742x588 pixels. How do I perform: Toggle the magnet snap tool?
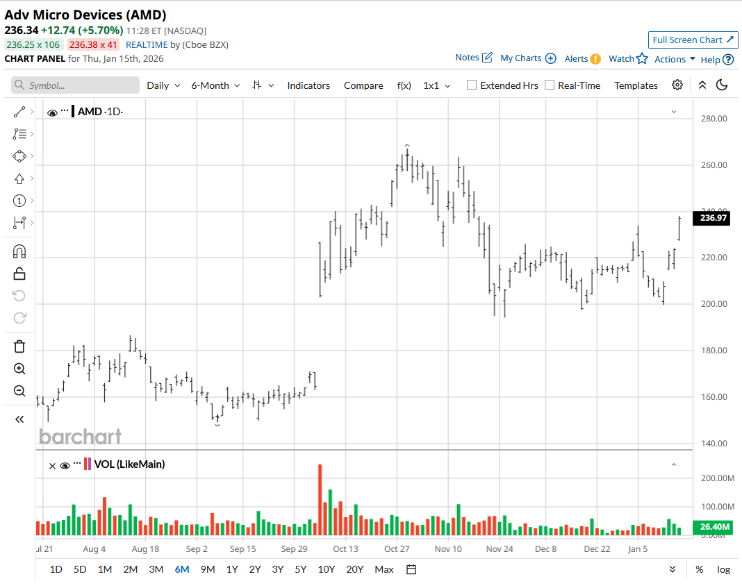click(x=19, y=251)
